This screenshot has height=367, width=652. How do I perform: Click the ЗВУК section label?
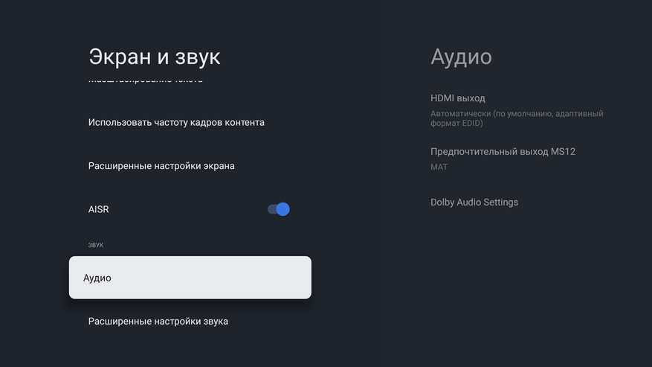(96, 245)
